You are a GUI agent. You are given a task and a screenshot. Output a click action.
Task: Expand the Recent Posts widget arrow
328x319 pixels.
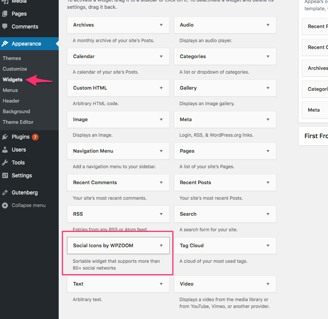coord(268,182)
